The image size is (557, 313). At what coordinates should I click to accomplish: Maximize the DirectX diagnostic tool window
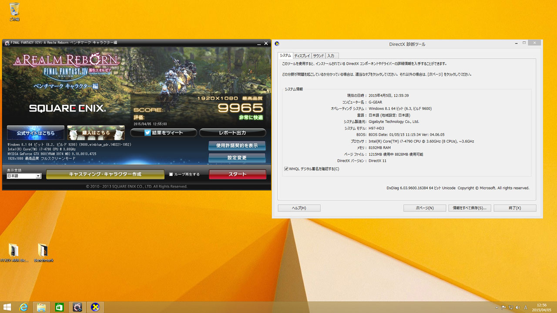pyautogui.click(x=524, y=43)
